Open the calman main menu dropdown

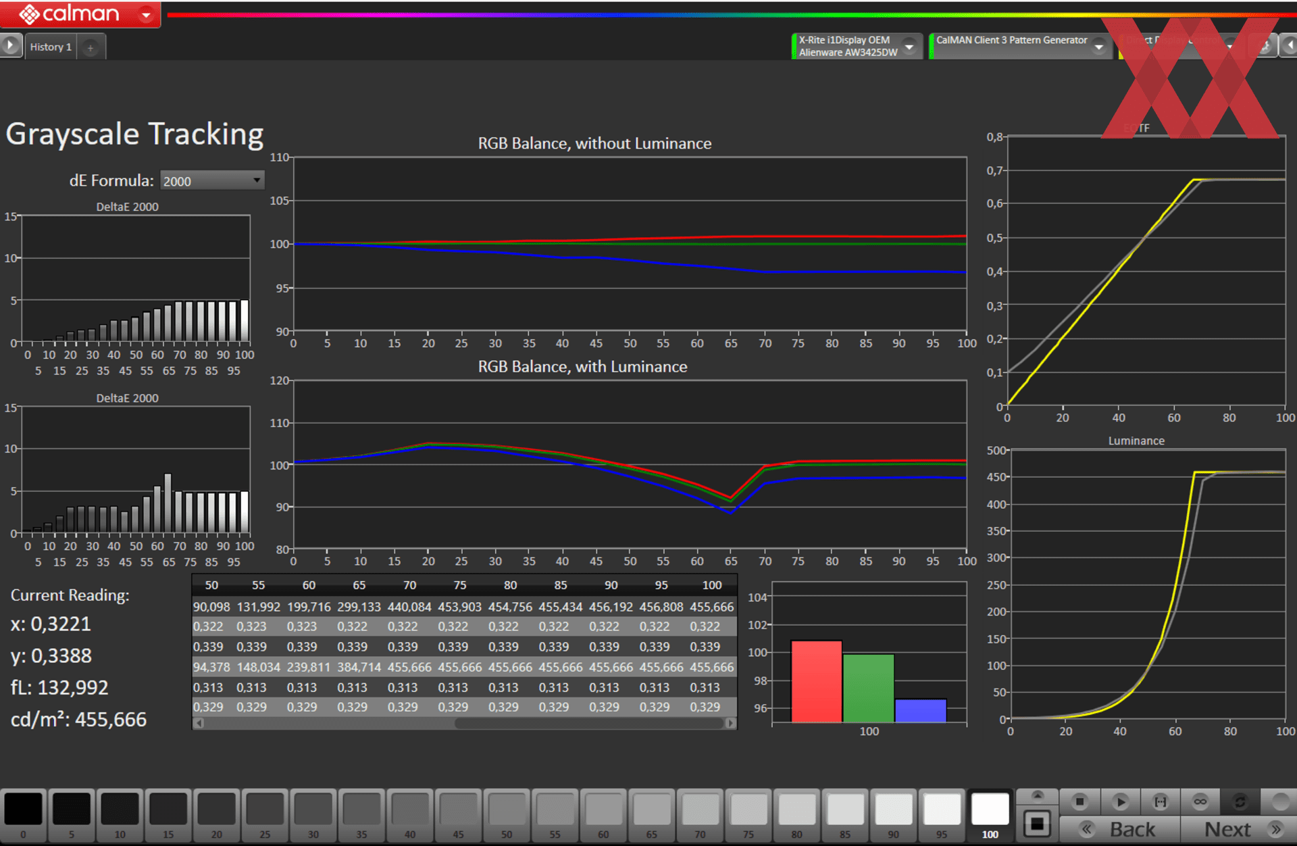coord(146,14)
